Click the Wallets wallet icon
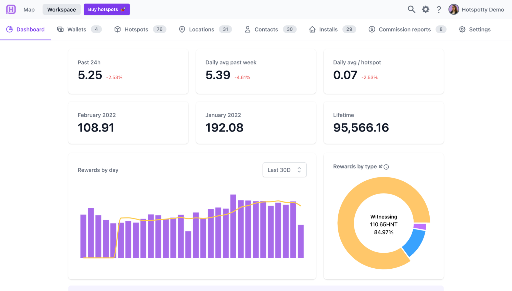The height and width of the screenshot is (291, 512). coord(60,30)
